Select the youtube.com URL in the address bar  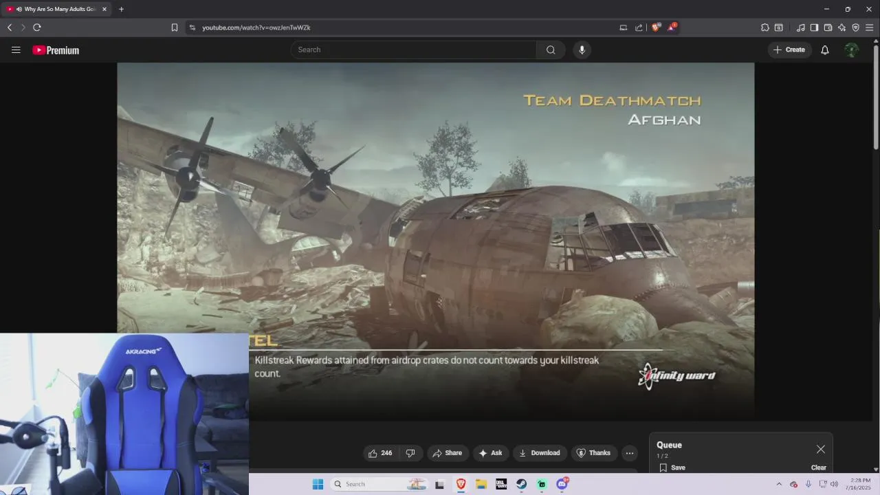pyautogui.click(x=256, y=27)
